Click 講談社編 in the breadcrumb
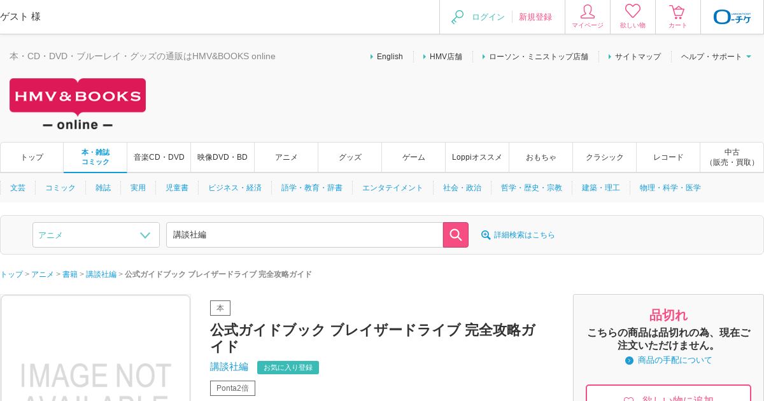 tap(101, 274)
